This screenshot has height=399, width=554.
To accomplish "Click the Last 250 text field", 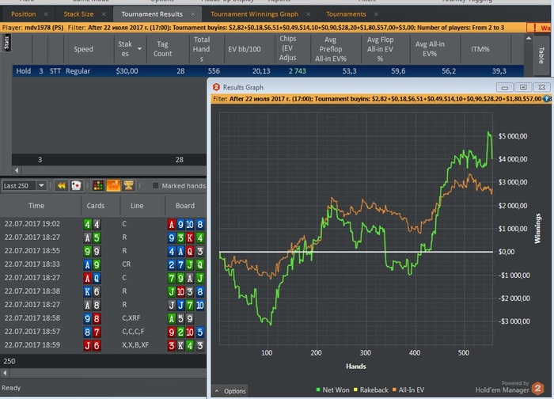I will [x=19, y=185].
